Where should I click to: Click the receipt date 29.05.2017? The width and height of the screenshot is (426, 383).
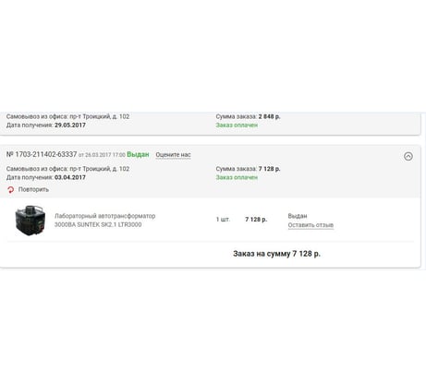coord(70,126)
